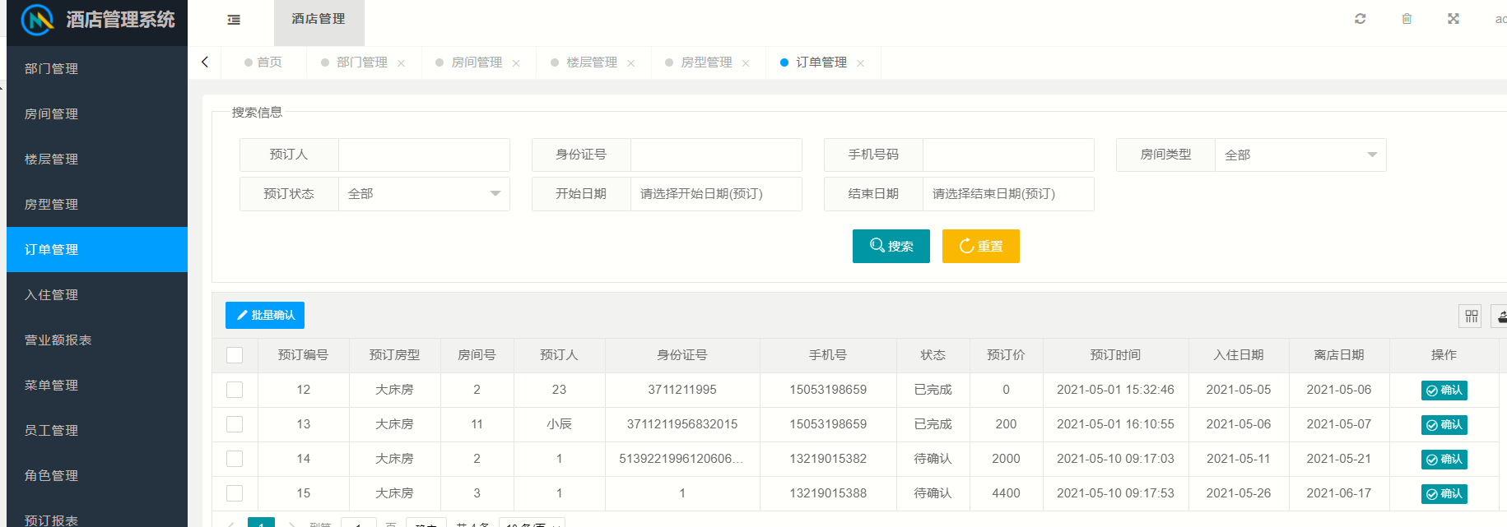Click the 搜索 button
This screenshot has height=527, width=1507.
click(x=891, y=246)
